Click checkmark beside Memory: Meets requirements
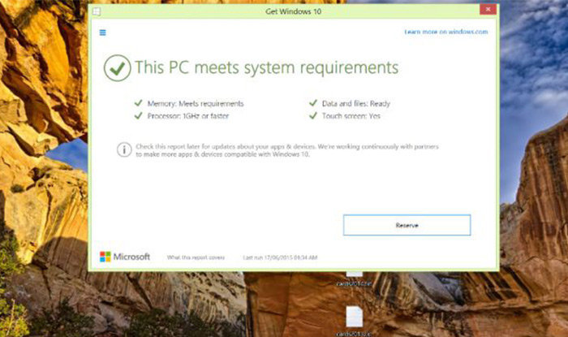Image resolution: width=568 pixels, height=337 pixels. click(138, 103)
